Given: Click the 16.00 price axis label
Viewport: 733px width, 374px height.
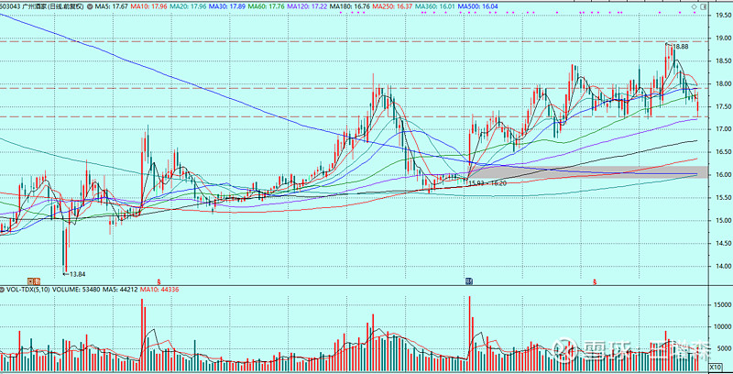Looking at the screenshot, I should point(723,175).
